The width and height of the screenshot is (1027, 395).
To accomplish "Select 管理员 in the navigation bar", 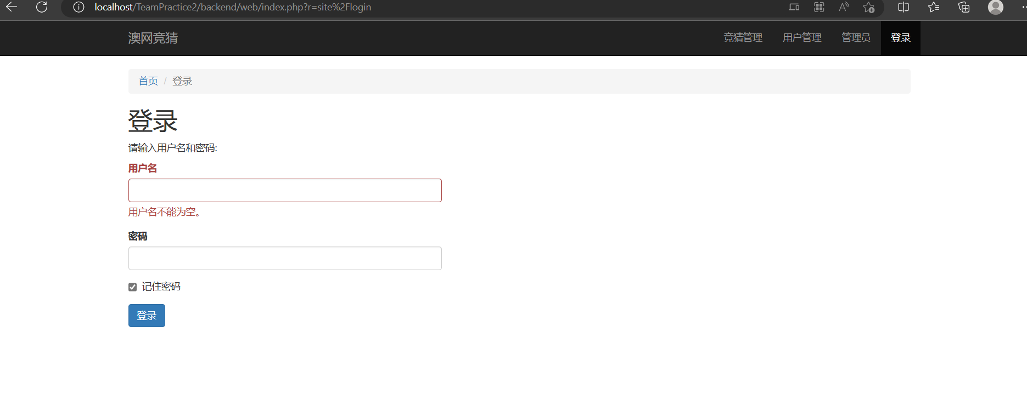I will pos(856,38).
